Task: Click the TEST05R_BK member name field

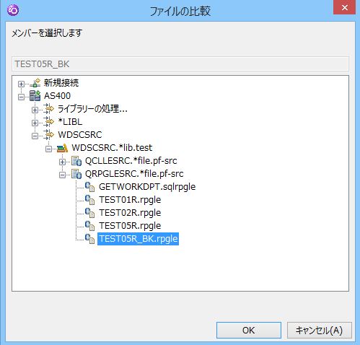Action: point(180,64)
